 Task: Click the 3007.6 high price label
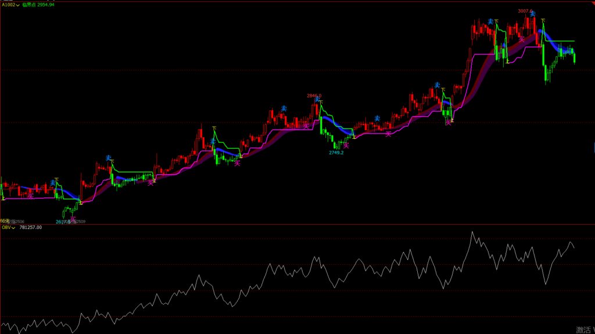pyautogui.click(x=525, y=11)
